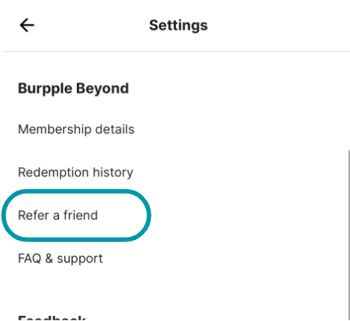Open Membership details
The image size is (350, 321).
coord(76,130)
